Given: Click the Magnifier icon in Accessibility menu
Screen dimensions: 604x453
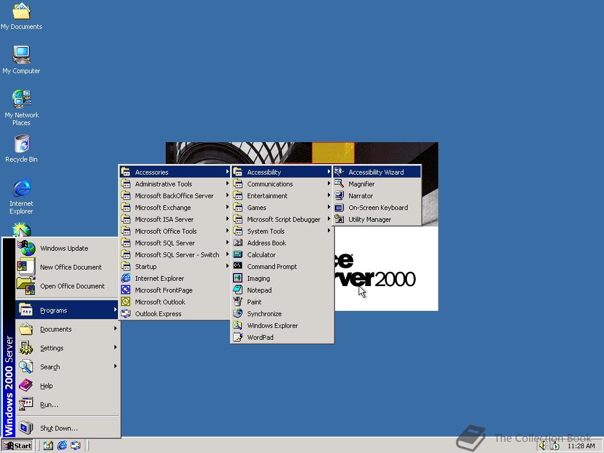Looking at the screenshot, I should coord(339,184).
